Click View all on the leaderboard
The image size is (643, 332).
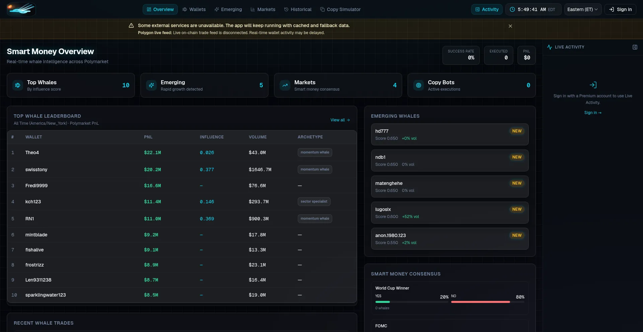pyautogui.click(x=340, y=120)
